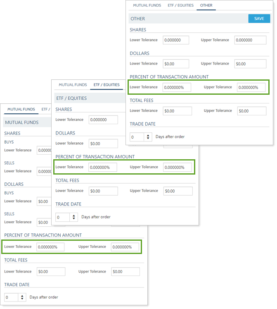Click Total Fees Upper Tolerance in the Mutual Funds panel

pos(125,272)
